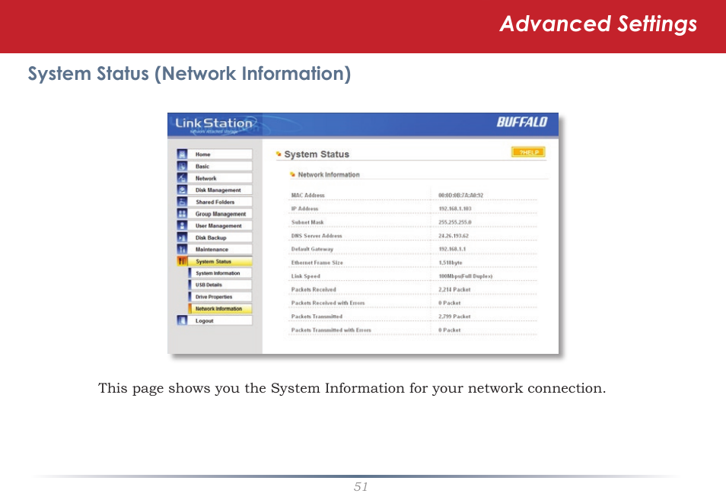The width and height of the screenshot is (726, 503).
Task: Click the Home sidebar icon
Action: [182, 154]
